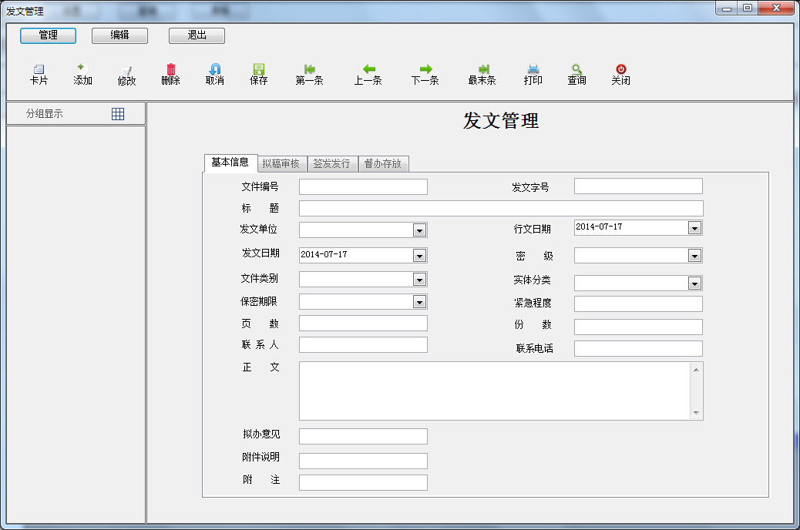Screen dimensions: 800x530
Task: Switch to the 签发发行 tab
Action: point(331,163)
